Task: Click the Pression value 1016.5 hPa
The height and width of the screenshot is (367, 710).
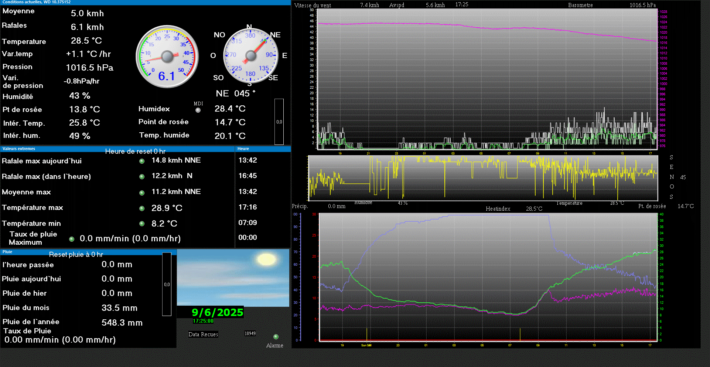Action: (x=90, y=68)
